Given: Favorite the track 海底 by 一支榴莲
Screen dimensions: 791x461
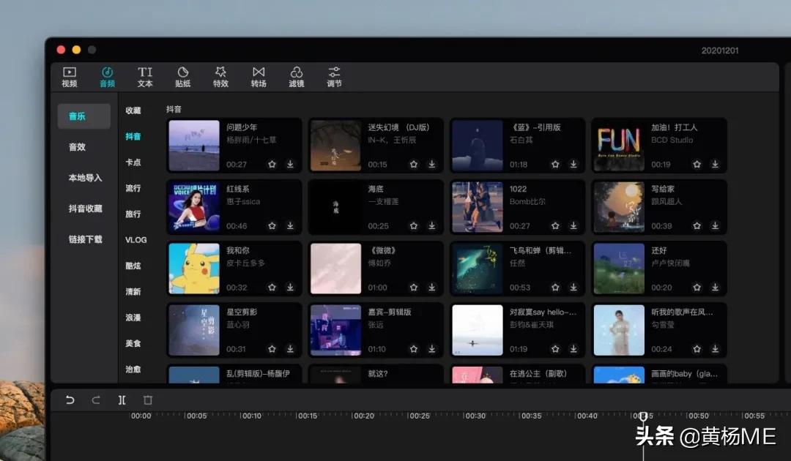Looking at the screenshot, I should (413, 226).
